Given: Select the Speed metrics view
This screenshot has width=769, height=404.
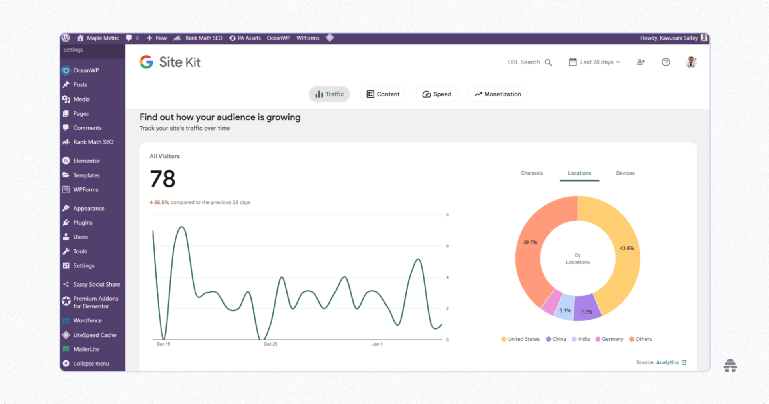Looking at the screenshot, I should [437, 94].
